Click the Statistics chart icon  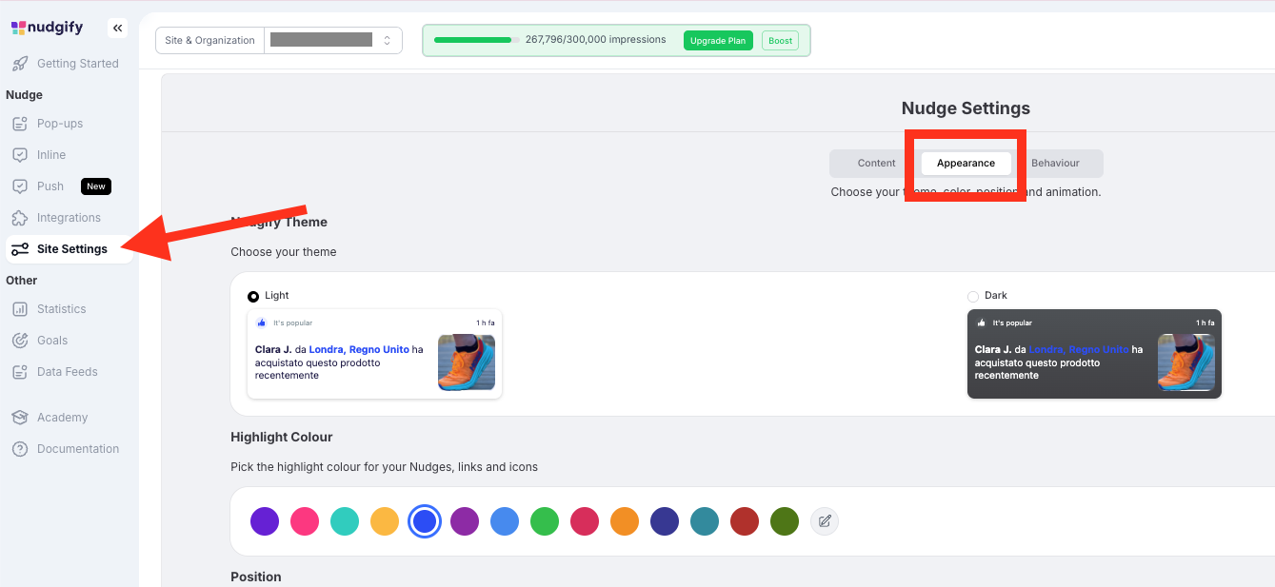pyautogui.click(x=20, y=309)
